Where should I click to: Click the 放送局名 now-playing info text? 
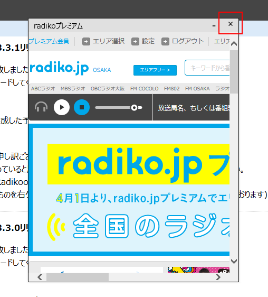tap(194, 108)
